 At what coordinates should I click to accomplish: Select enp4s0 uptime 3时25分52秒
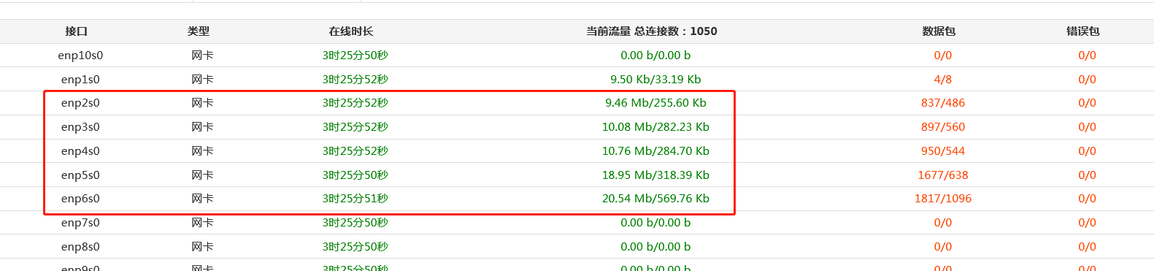click(x=355, y=151)
